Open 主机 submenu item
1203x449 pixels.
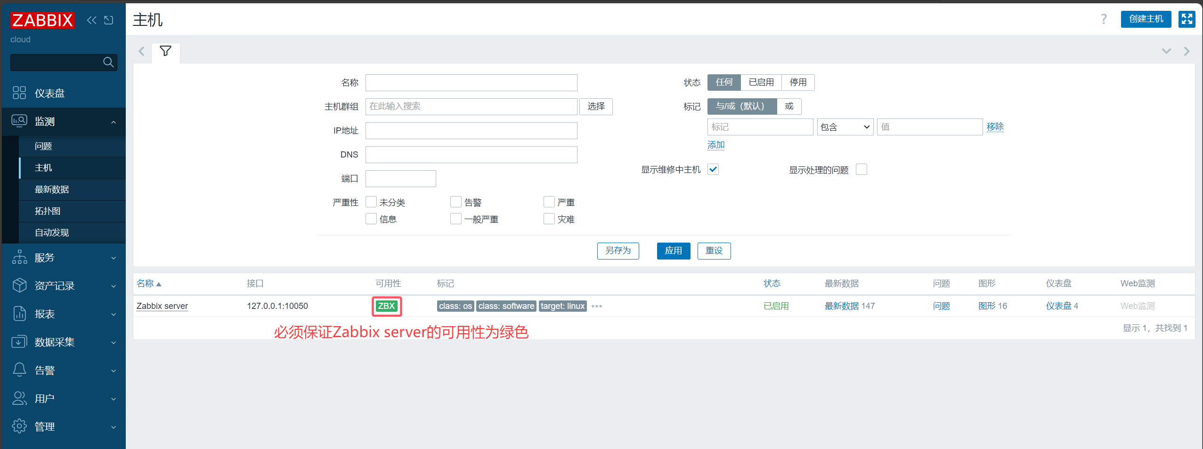(73, 168)
